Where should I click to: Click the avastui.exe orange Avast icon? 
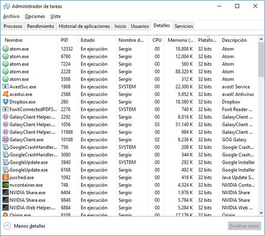(5, 94)
